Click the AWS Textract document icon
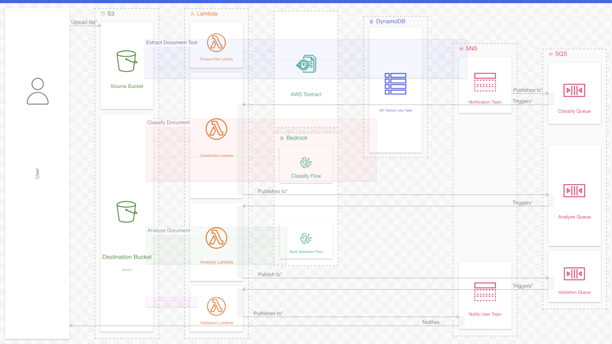Image resolution: width=612 pixels, height=344 pixels. click(306, 64)
